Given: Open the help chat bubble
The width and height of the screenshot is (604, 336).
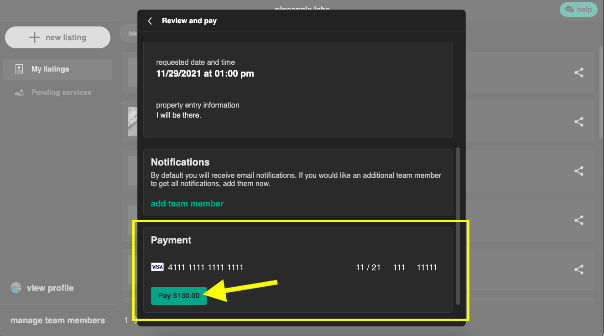Looking at the screenshot, I should point(578,10).
